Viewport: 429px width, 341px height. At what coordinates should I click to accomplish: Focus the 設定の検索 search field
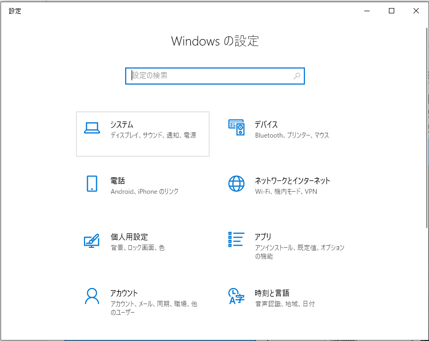(x=215, y=76)
